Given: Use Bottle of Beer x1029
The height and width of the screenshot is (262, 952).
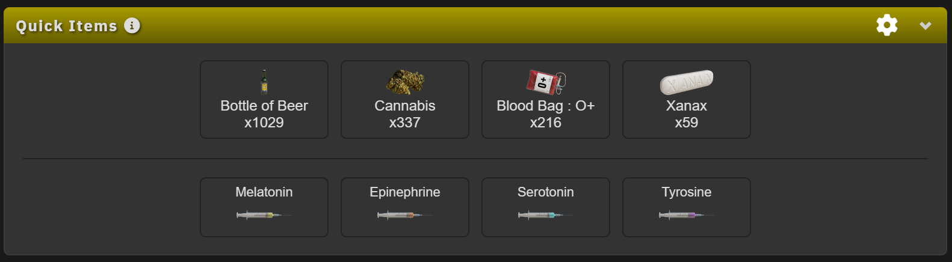Looking at the screenshot, I should pos(264,114).
